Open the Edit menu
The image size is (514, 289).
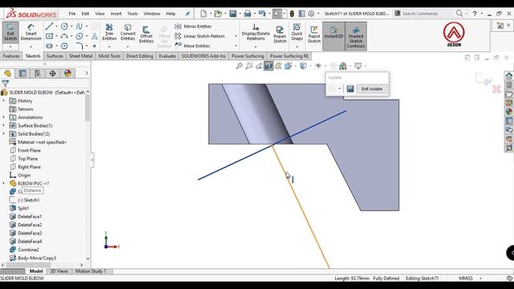[x=85, y=14]
